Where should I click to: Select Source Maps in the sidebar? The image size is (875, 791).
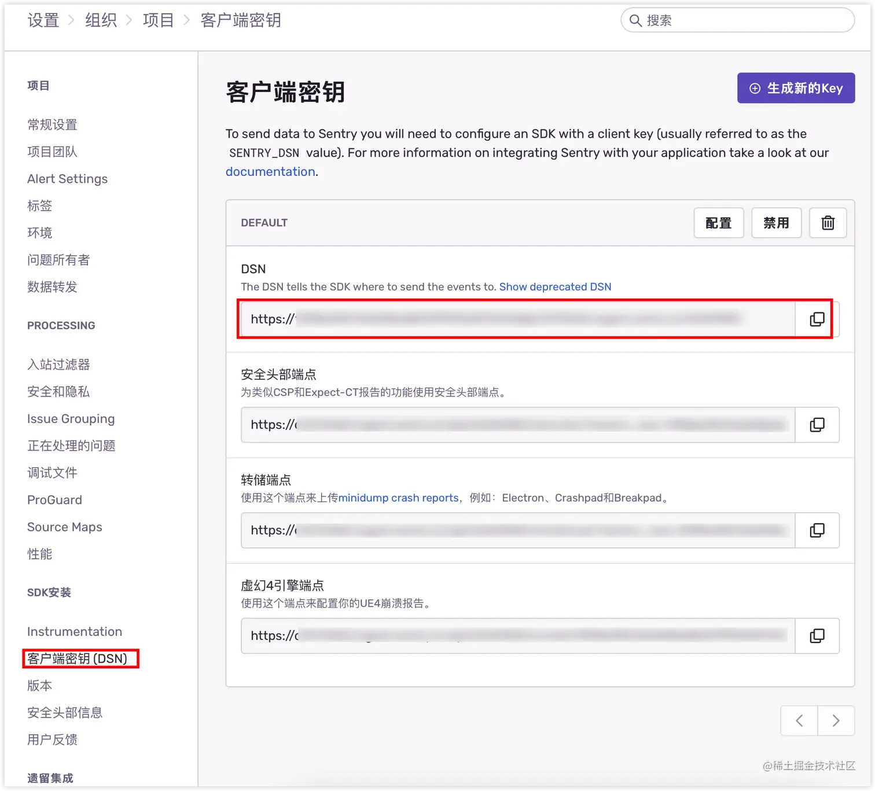coord(64,527)
